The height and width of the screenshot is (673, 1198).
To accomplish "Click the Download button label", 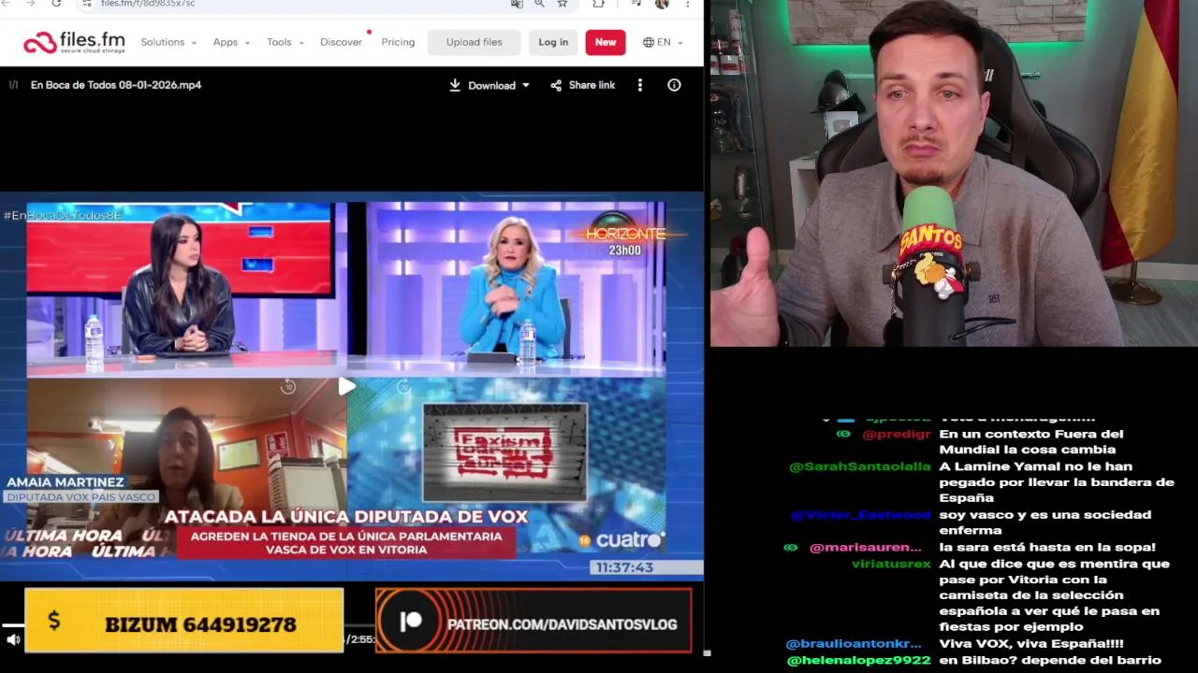I will coord(491,85).
